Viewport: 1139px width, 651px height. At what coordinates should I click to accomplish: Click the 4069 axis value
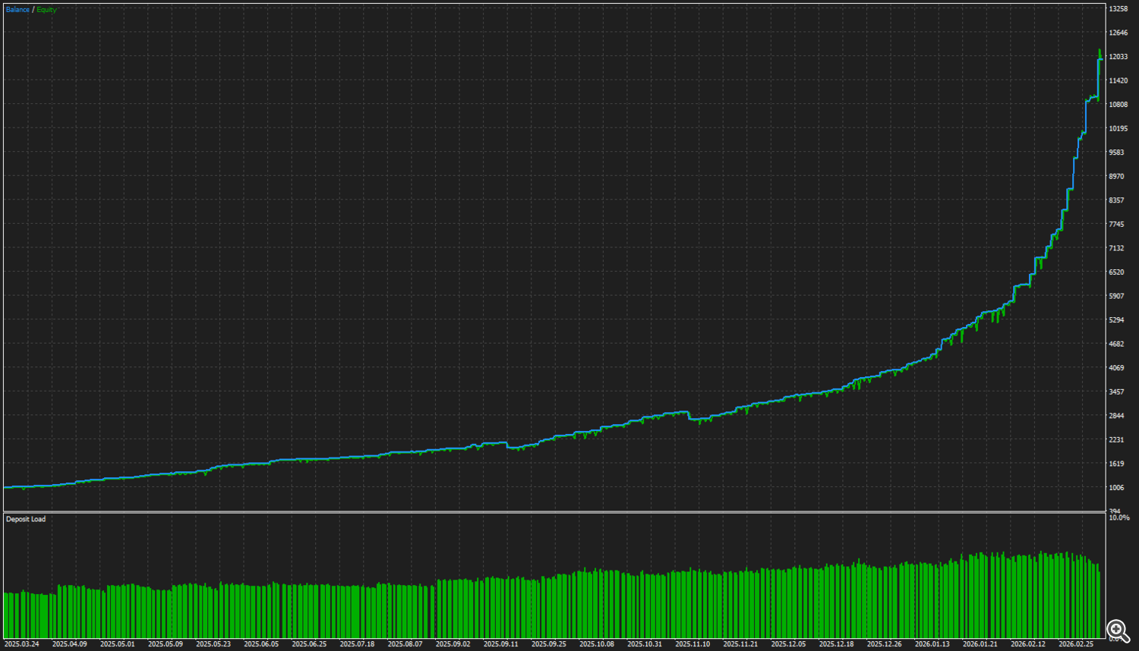(x=1116, y=368)
